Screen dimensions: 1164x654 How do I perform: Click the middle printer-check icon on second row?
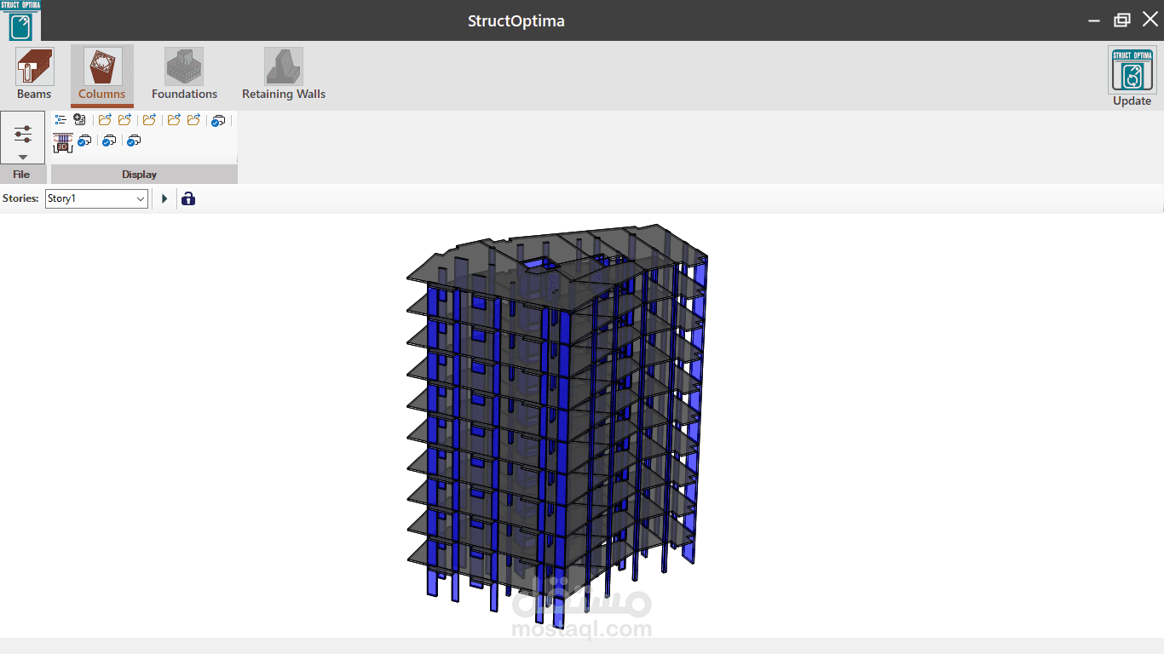(x=109, y=141)
